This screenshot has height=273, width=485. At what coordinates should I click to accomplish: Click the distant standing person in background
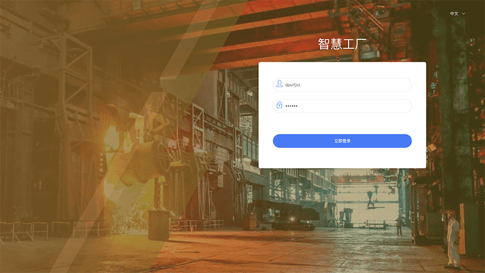(399, 225)
